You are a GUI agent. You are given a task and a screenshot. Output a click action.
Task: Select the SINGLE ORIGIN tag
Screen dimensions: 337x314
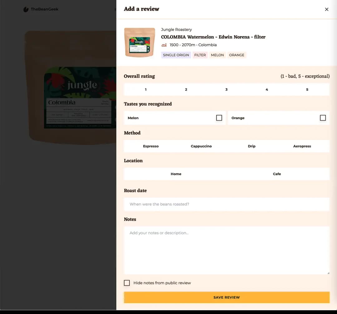pyautogui.click(x=176, y=55)
